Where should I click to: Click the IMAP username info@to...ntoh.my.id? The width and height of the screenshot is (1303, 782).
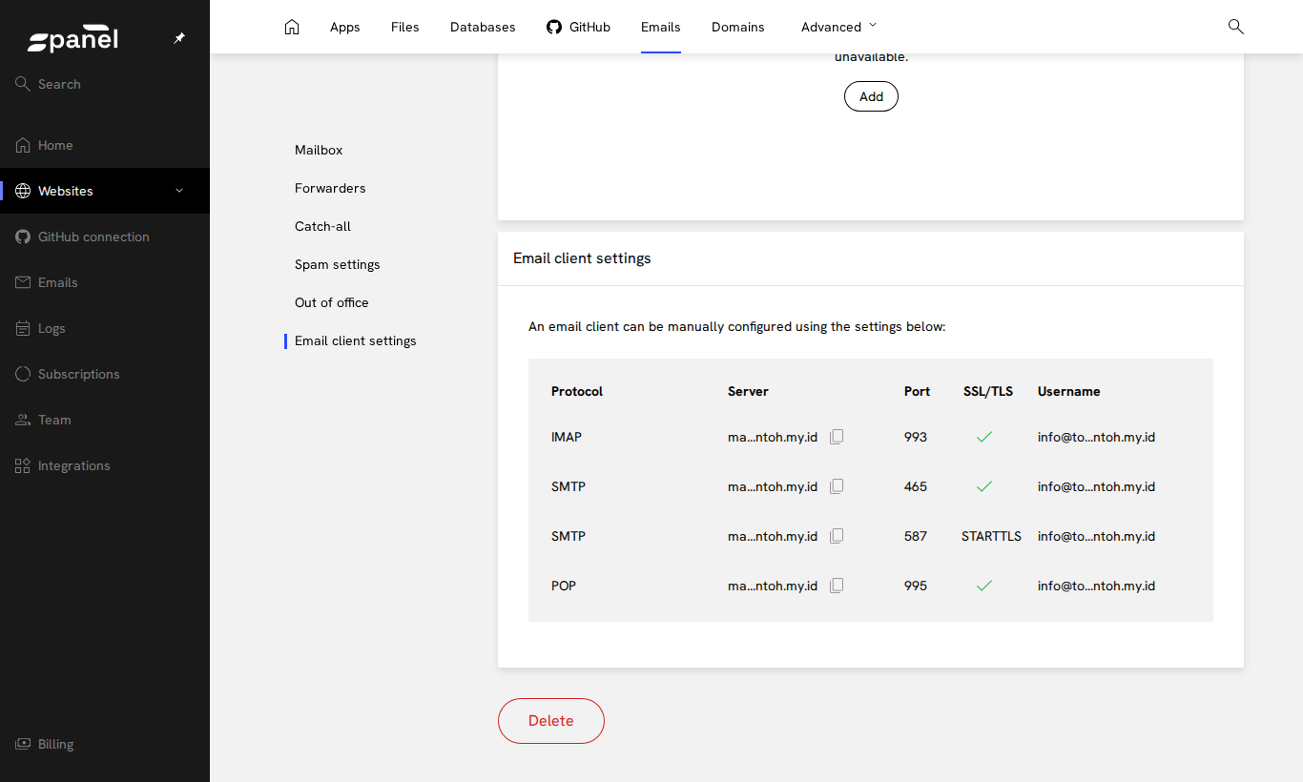click(x=1096, y=437)
